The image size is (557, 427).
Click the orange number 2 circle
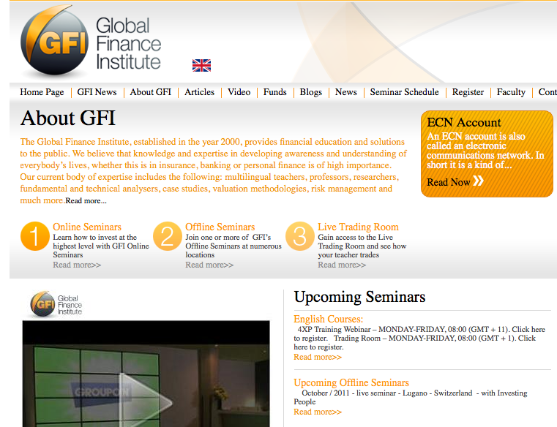click(168, 236)
